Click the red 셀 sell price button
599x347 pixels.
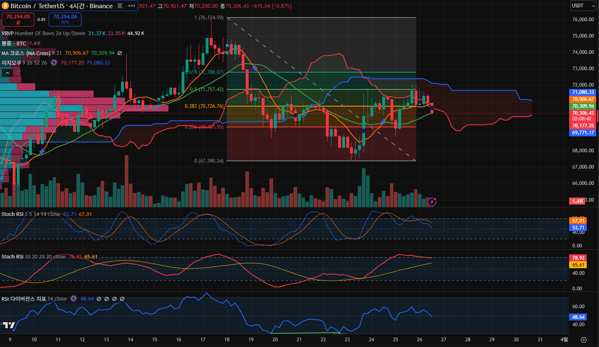click(18, 19)
